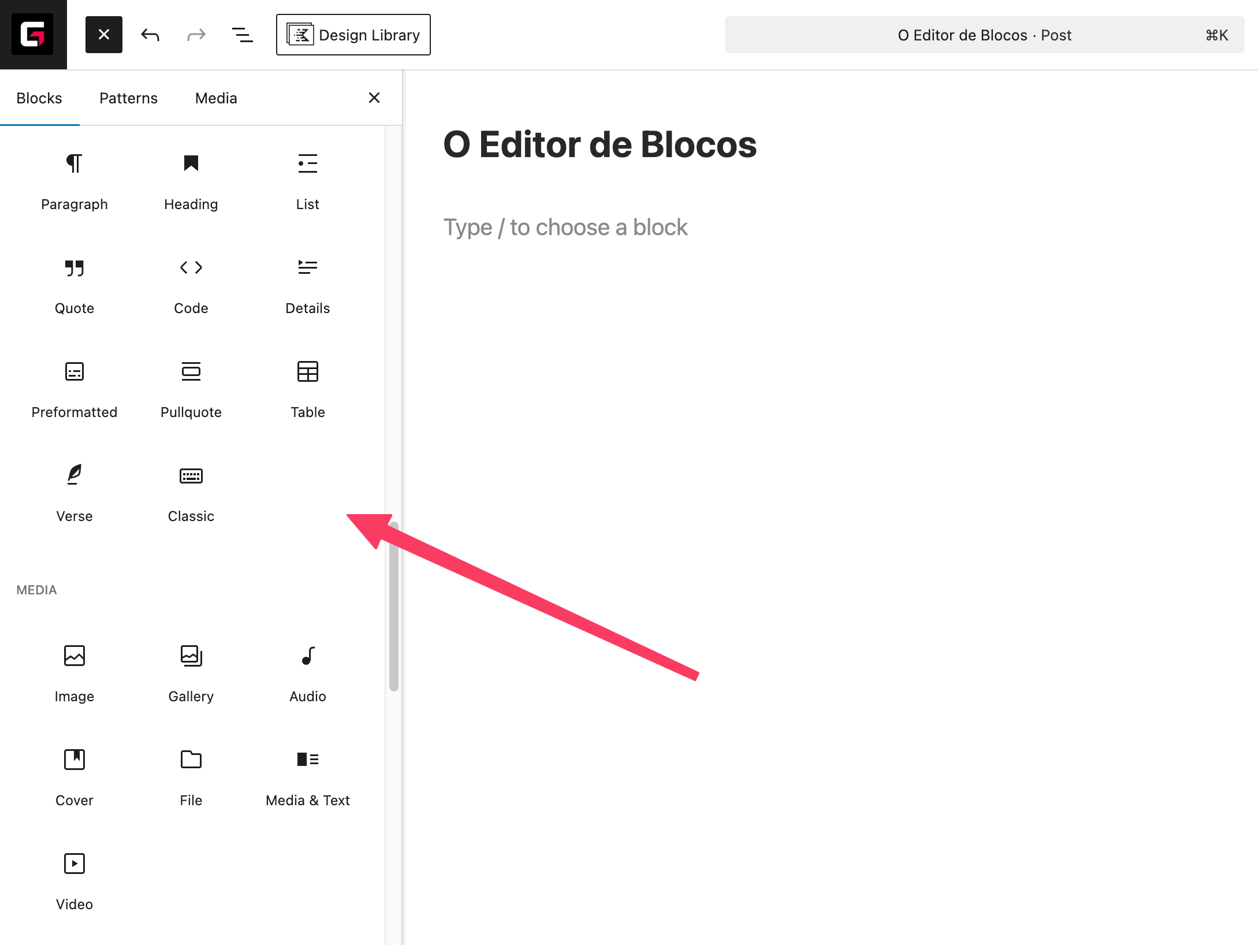Redo the last change

196,35
